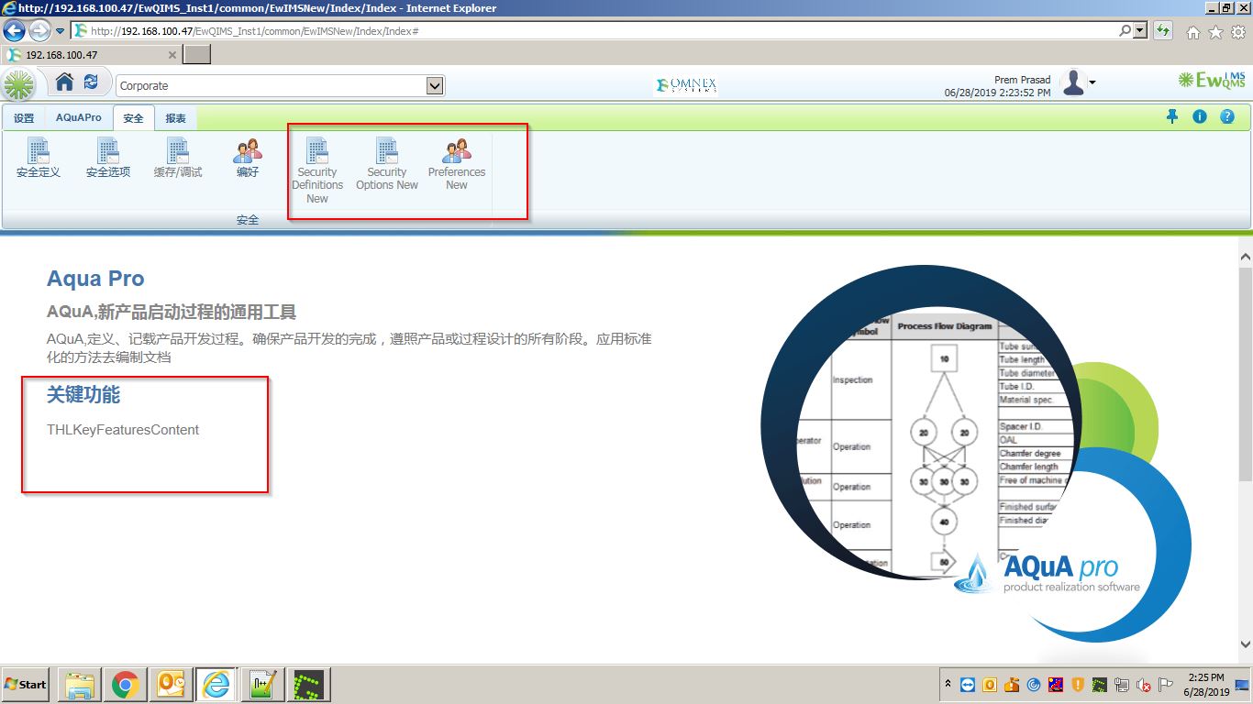Click browser forward arrow button
Screen dimensions: 1253x704
click(x=39, y=30)
